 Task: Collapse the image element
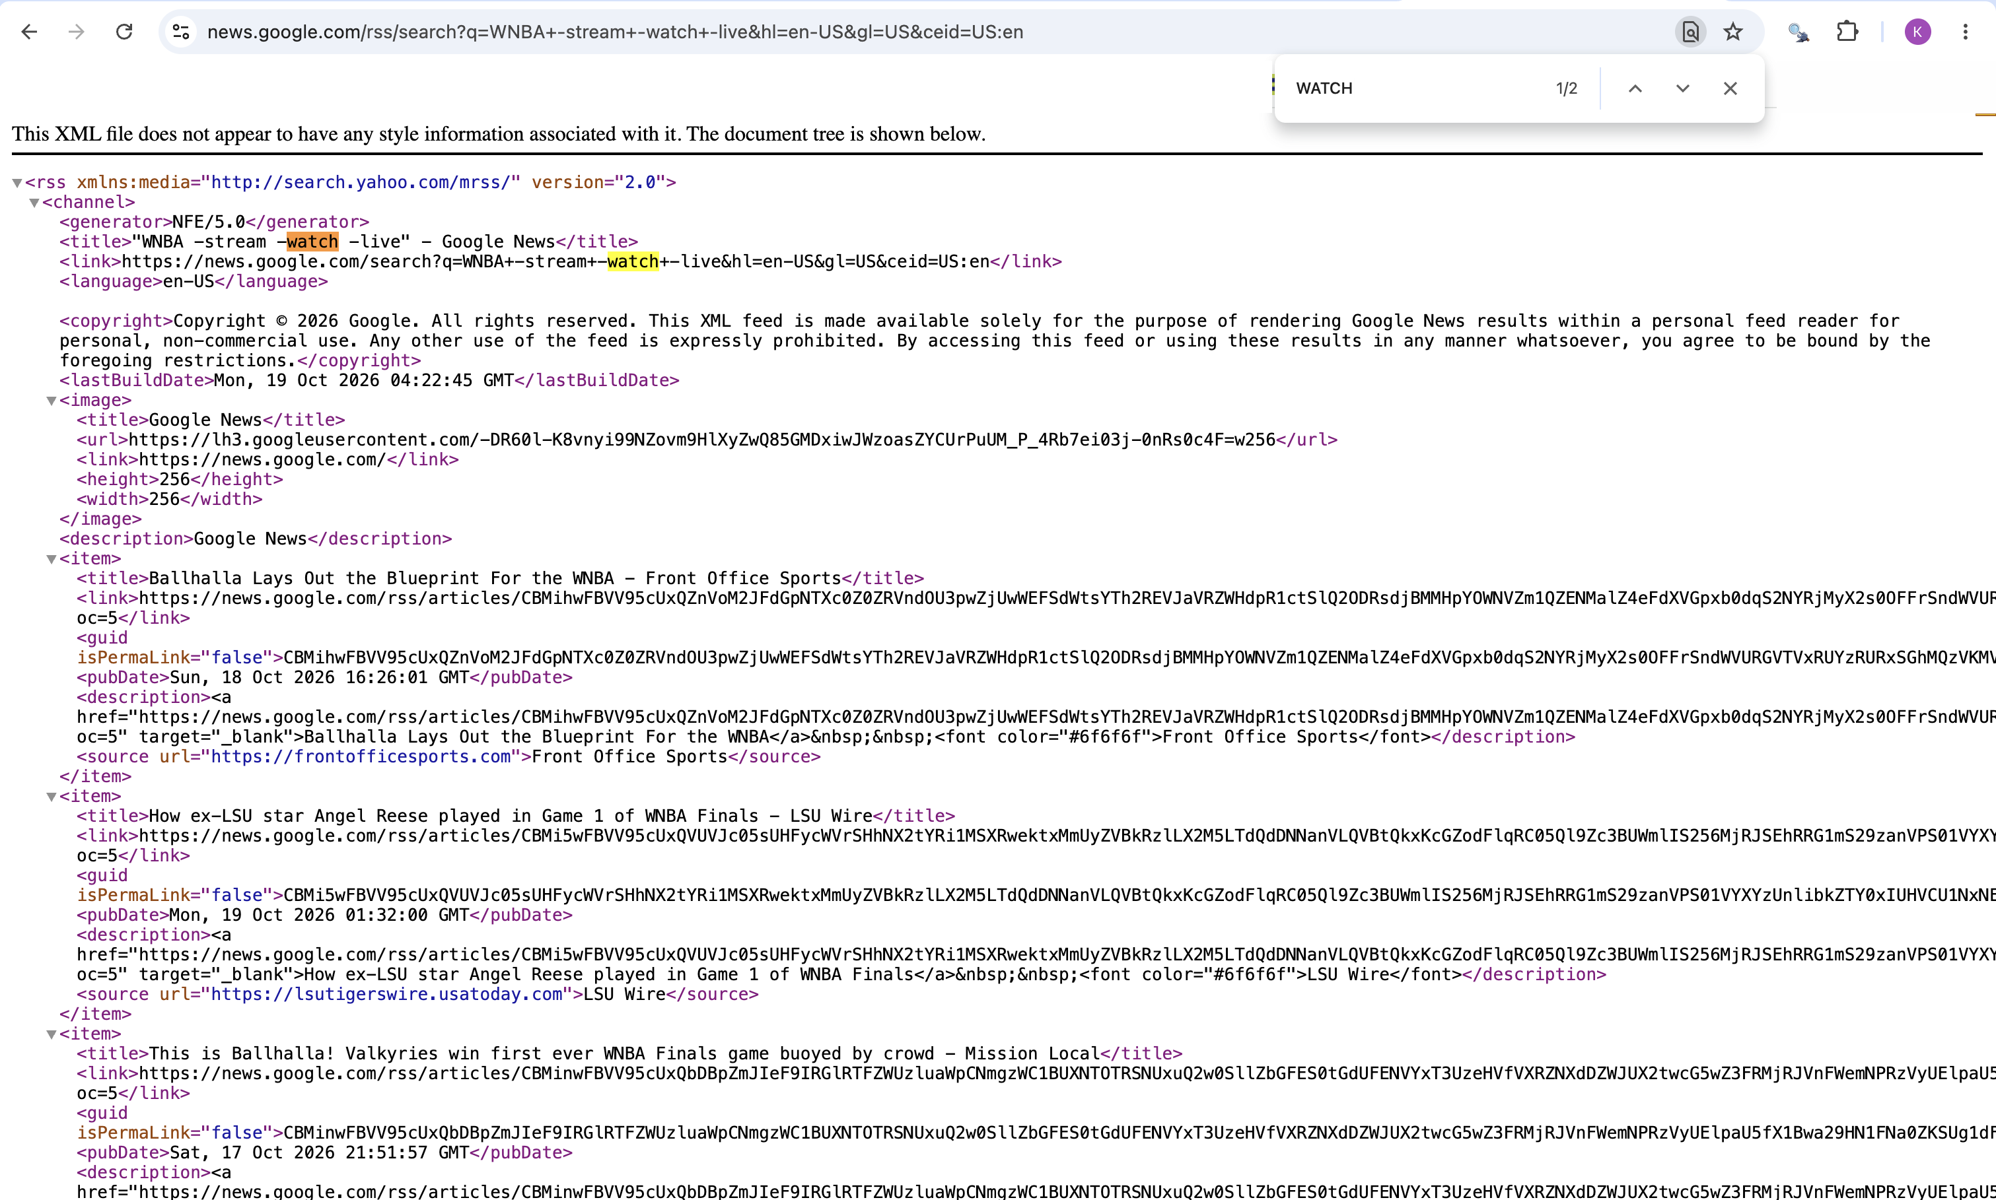pyautogui.click(x=51, y=401)
